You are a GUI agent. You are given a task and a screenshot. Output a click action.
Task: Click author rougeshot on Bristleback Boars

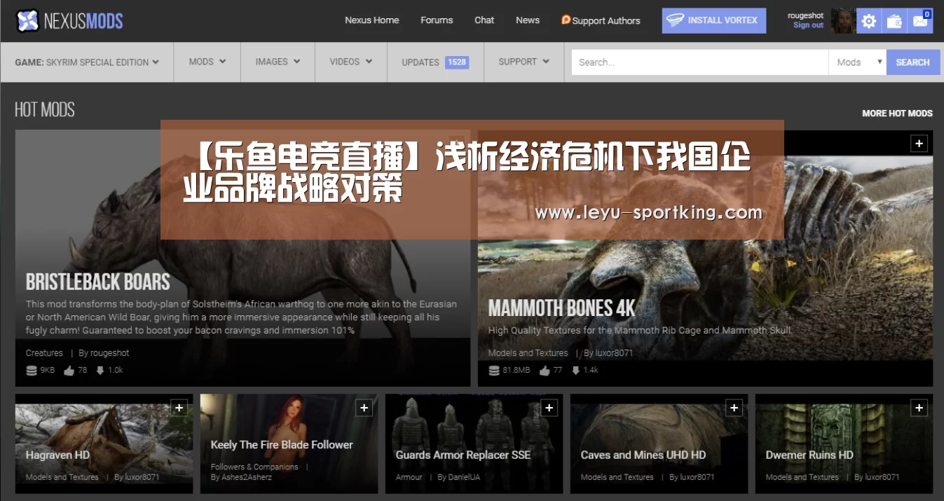coord(109,353)
